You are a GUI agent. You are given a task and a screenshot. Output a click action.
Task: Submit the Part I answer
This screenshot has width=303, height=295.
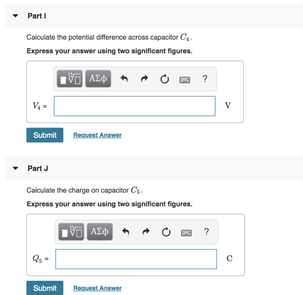pyautogui.click(x=45, y=135)
